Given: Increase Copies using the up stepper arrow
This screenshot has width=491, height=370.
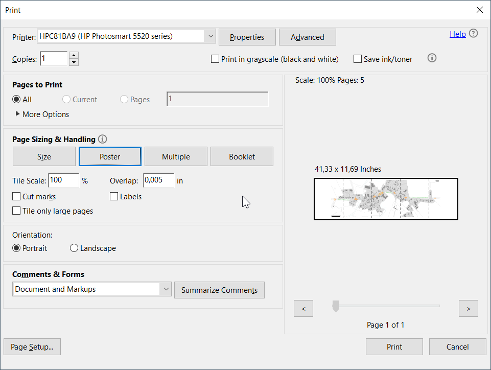Looking at the screenshot, I should point(74,55).
